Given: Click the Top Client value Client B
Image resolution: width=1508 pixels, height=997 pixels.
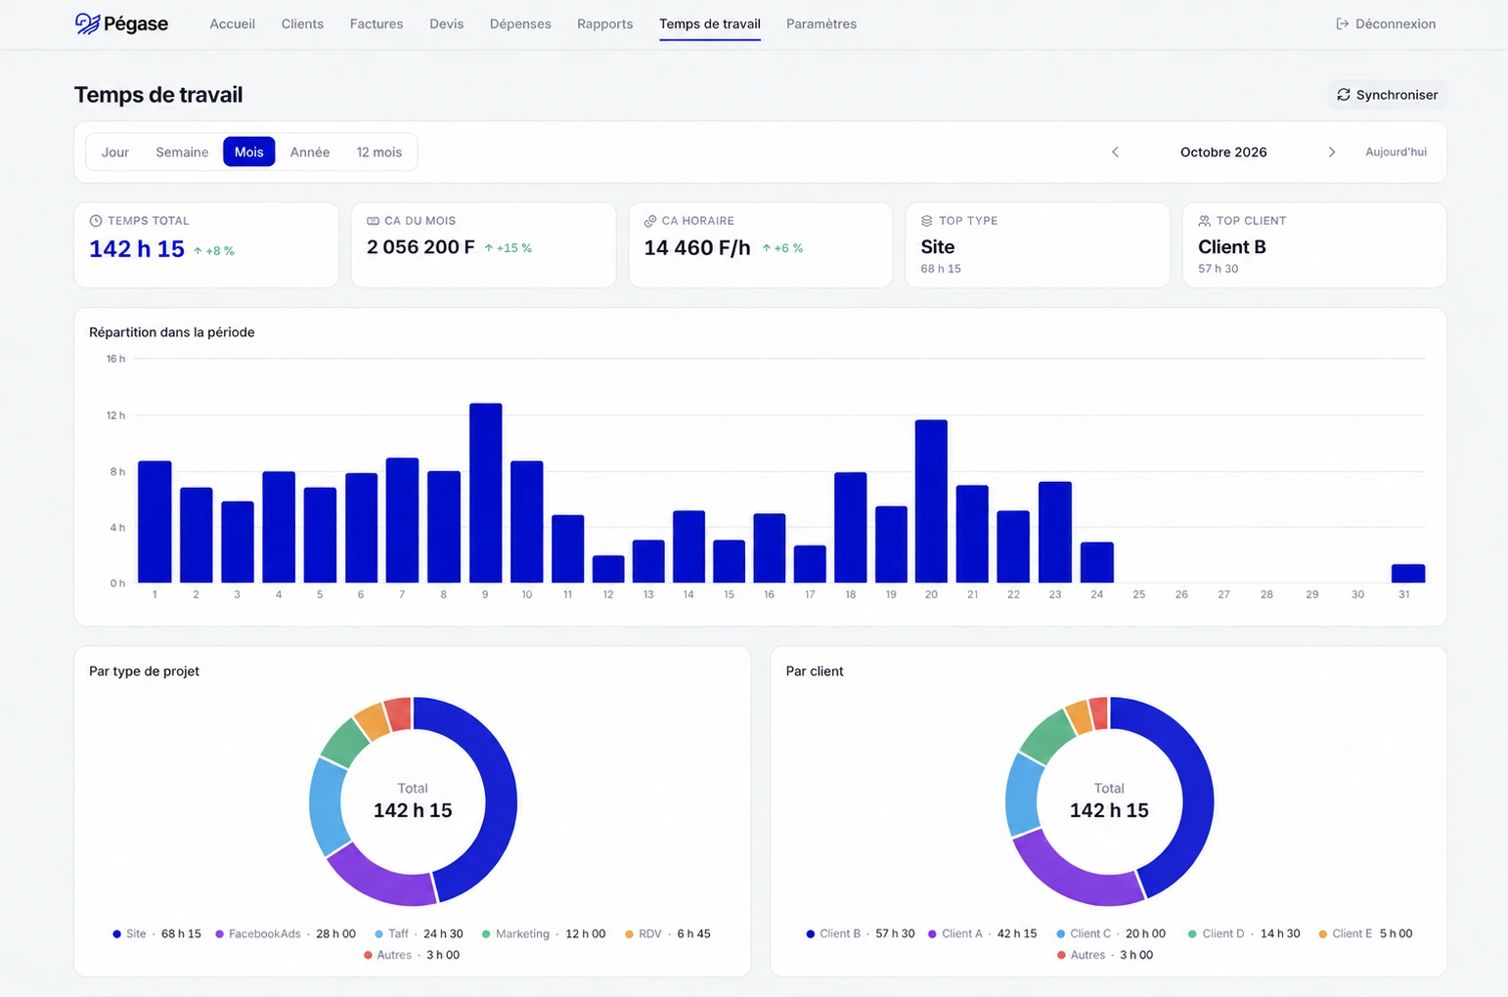Looking at the screenshot, I should pos(1232,247).
